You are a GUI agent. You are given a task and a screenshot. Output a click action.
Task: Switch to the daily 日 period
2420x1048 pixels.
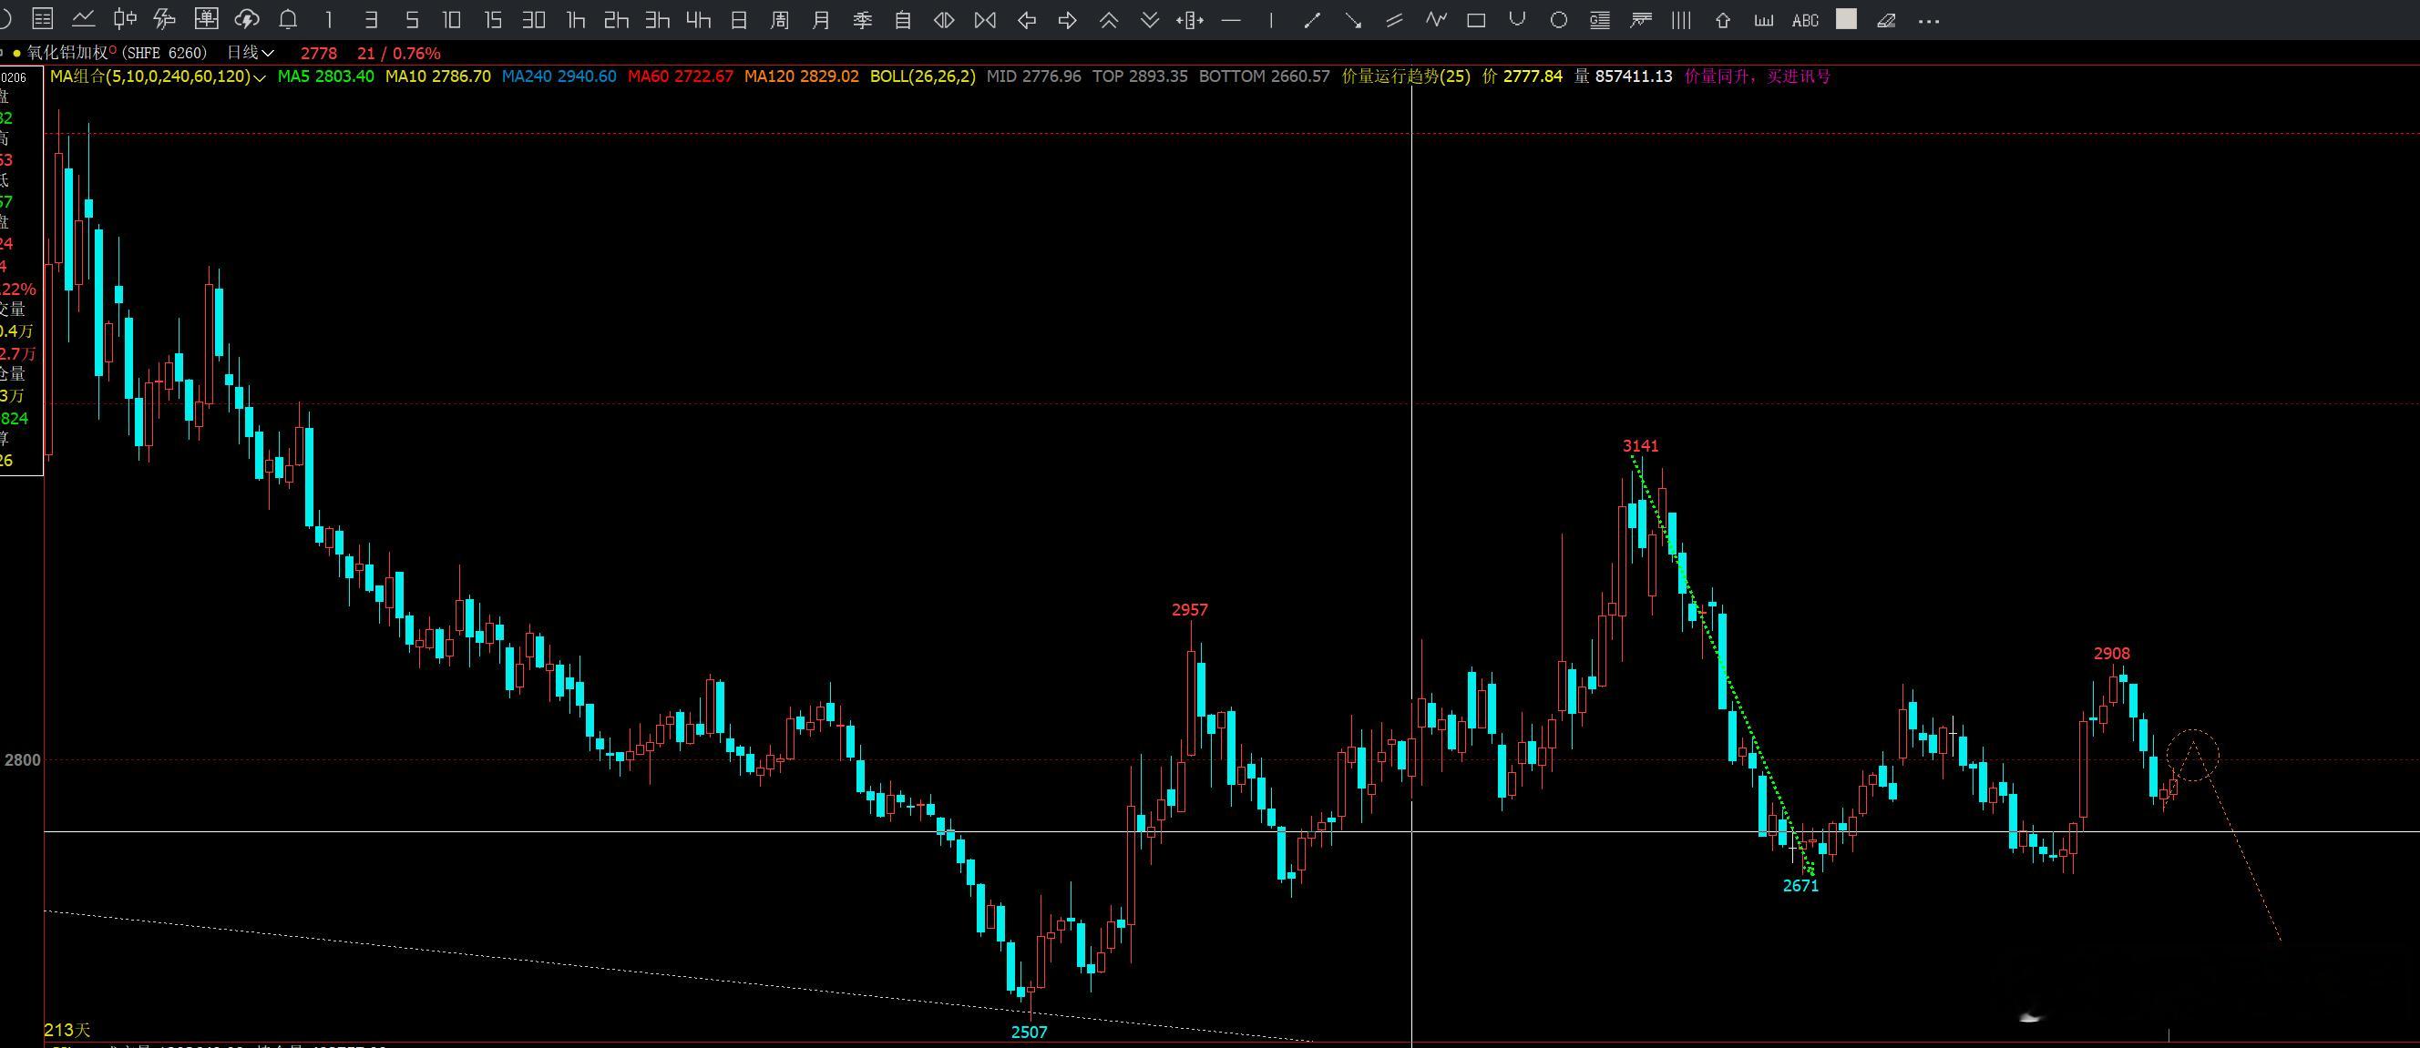pyautogui.click(x=739, y=20)
